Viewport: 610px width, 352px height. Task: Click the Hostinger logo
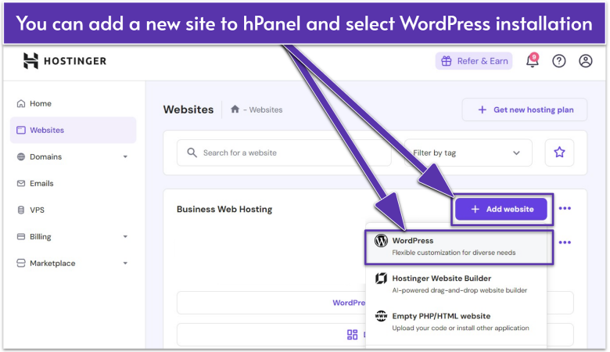tap(65, 61)
